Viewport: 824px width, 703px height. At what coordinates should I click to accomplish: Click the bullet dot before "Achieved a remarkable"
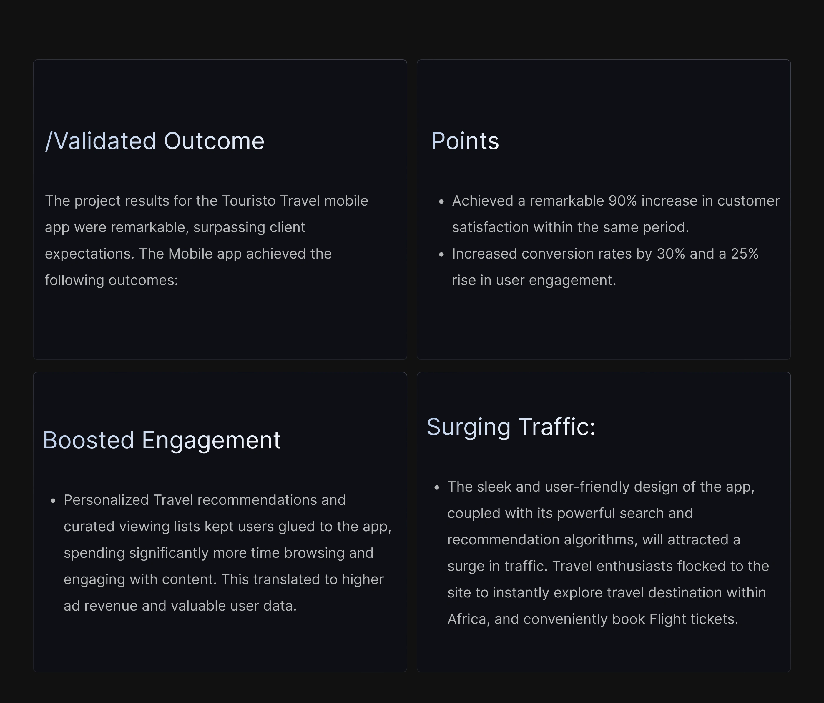click(441, 202)
